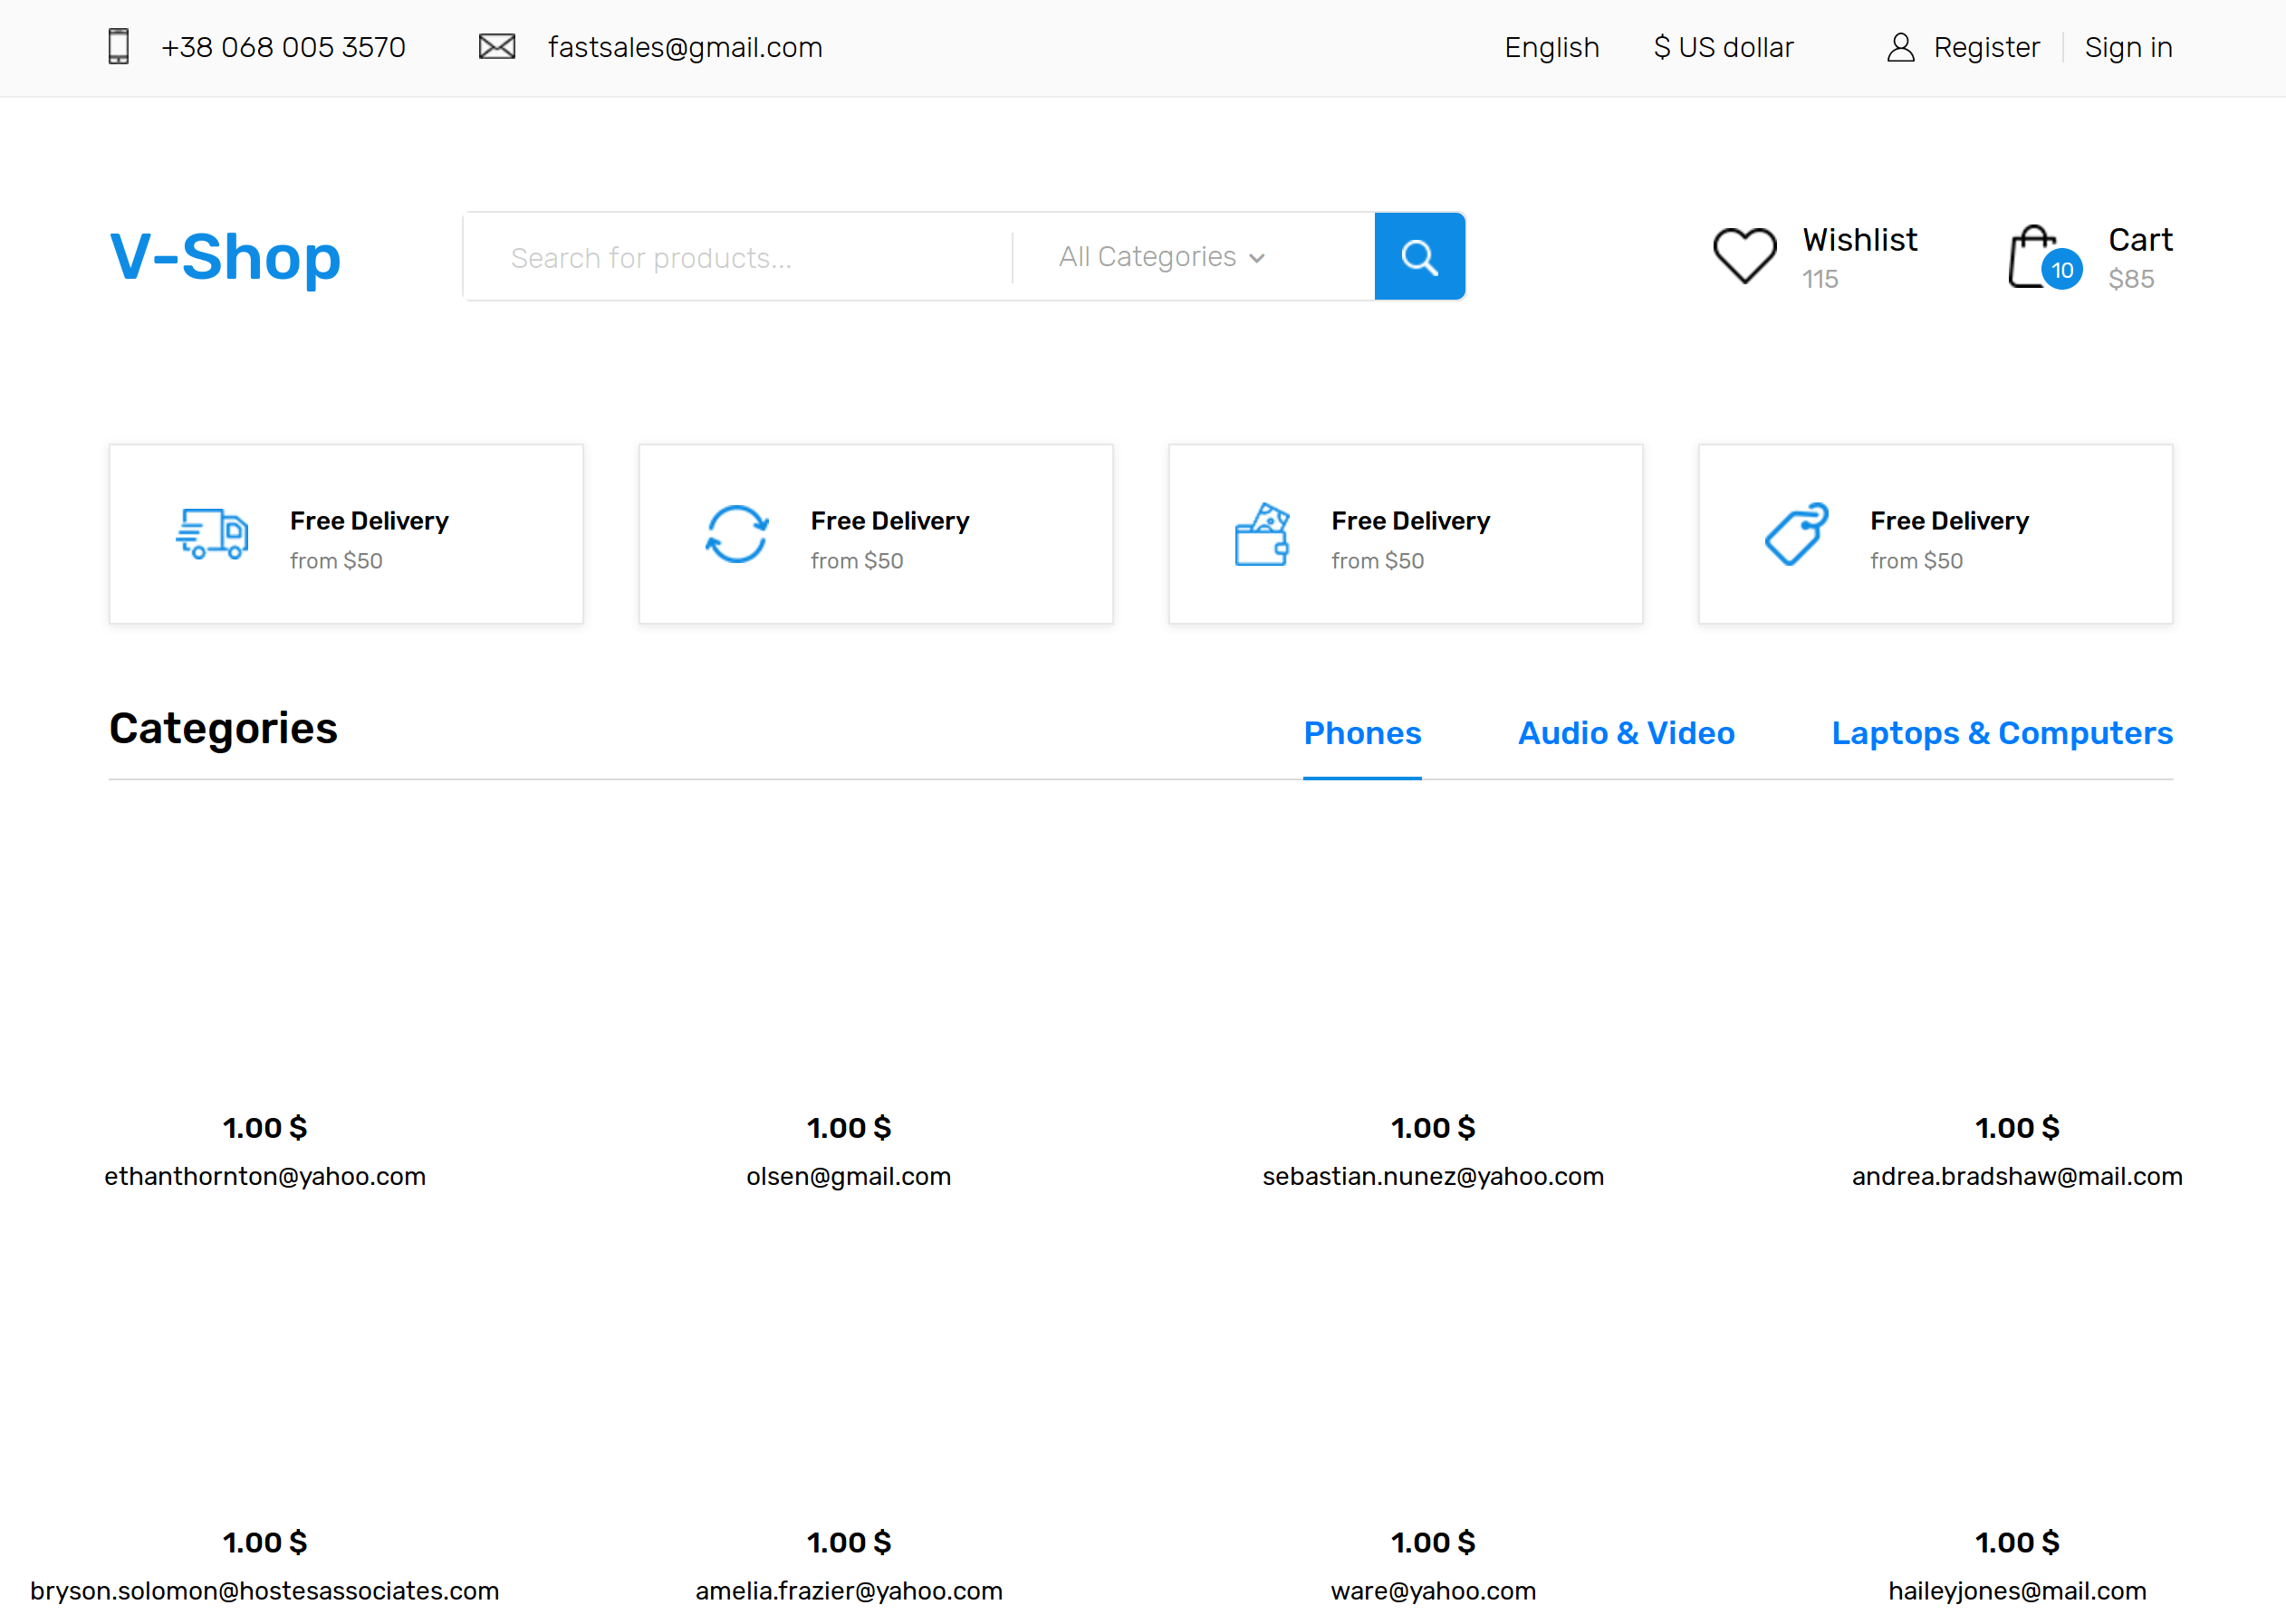Click the V-Shop logo

point(226,257)
